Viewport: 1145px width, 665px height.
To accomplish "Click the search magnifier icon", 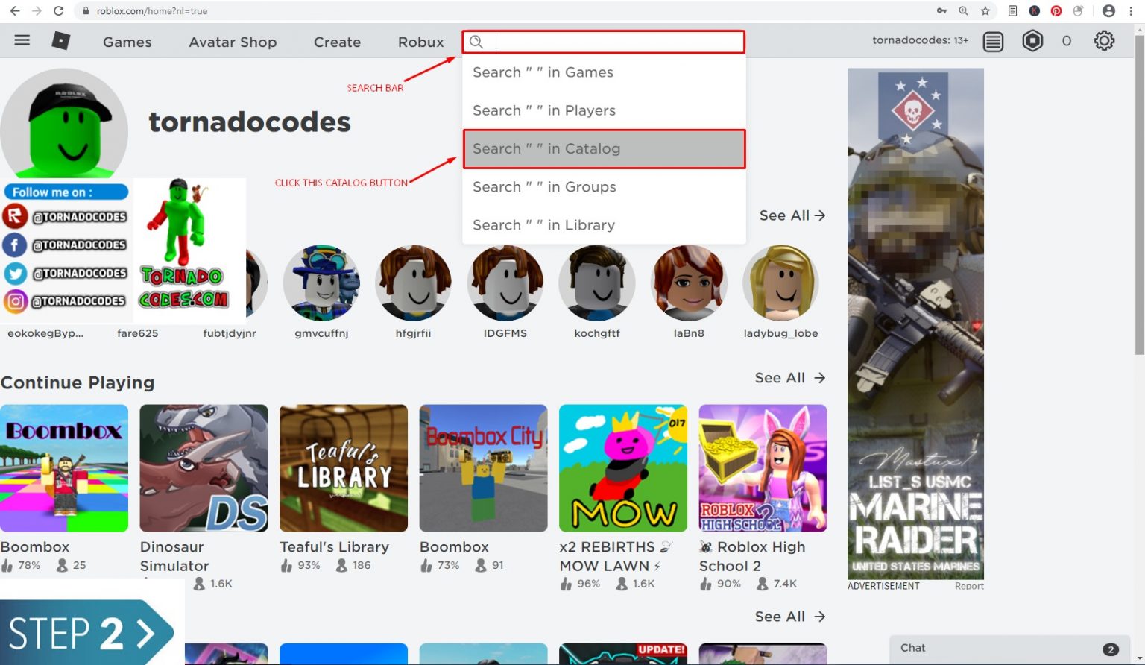I will click(476, 42).
